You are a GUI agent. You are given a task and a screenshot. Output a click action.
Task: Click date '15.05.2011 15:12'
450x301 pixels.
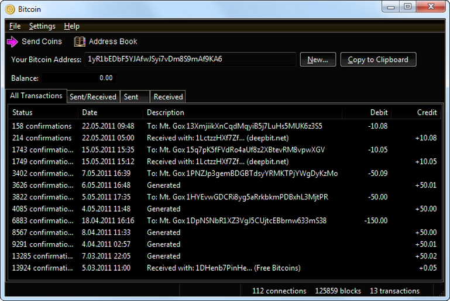[x=108, y=161]
